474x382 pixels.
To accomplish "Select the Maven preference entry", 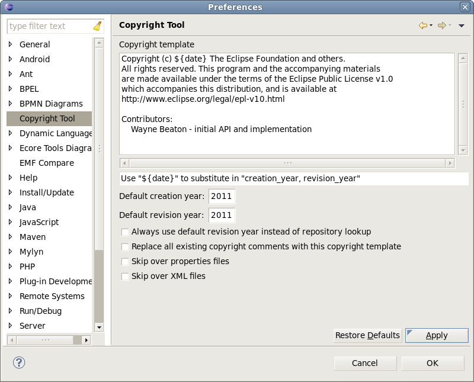I will click(33, 237).
